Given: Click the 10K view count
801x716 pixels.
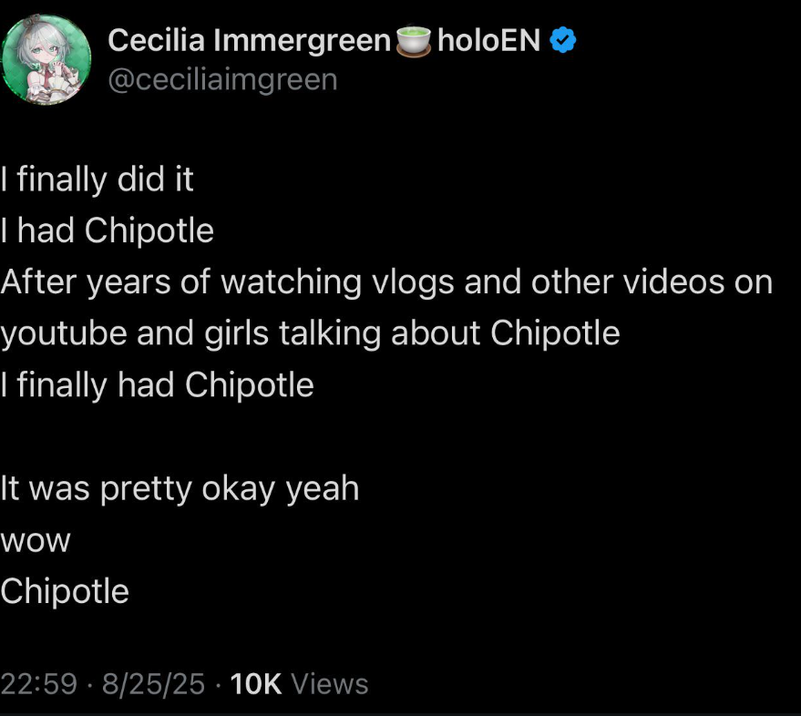Looking at the screenshot, I should (256, 684).
